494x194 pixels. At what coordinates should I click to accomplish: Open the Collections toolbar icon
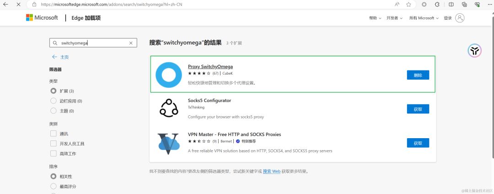tap(464, 4)
